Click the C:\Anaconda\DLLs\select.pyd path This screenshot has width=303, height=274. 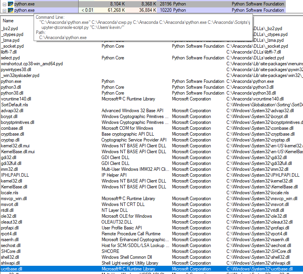tap(255, 58)
